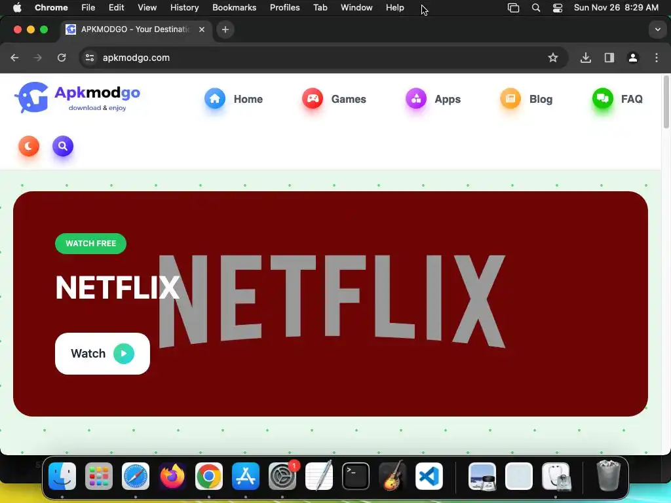671x503 pixels.
Task: Open Finder from the Dock
Action: pos(62,476)
